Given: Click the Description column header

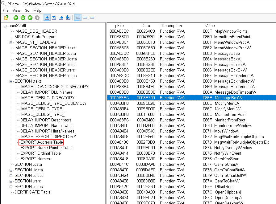Looking at the screenshot, I should click(x=172, y=26).
